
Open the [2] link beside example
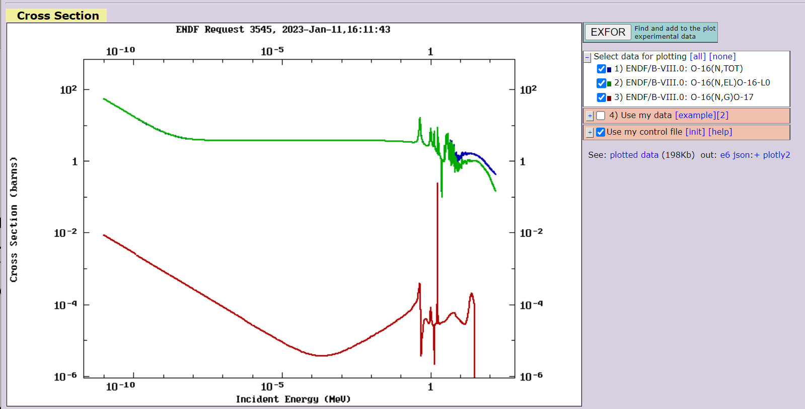click(x=722, y=115)
